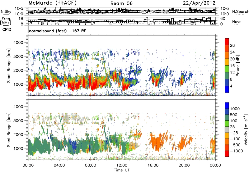Screen dimensions: 249x172
Task: Click the 'Beam 06' label
Action: tap(121, 3)
